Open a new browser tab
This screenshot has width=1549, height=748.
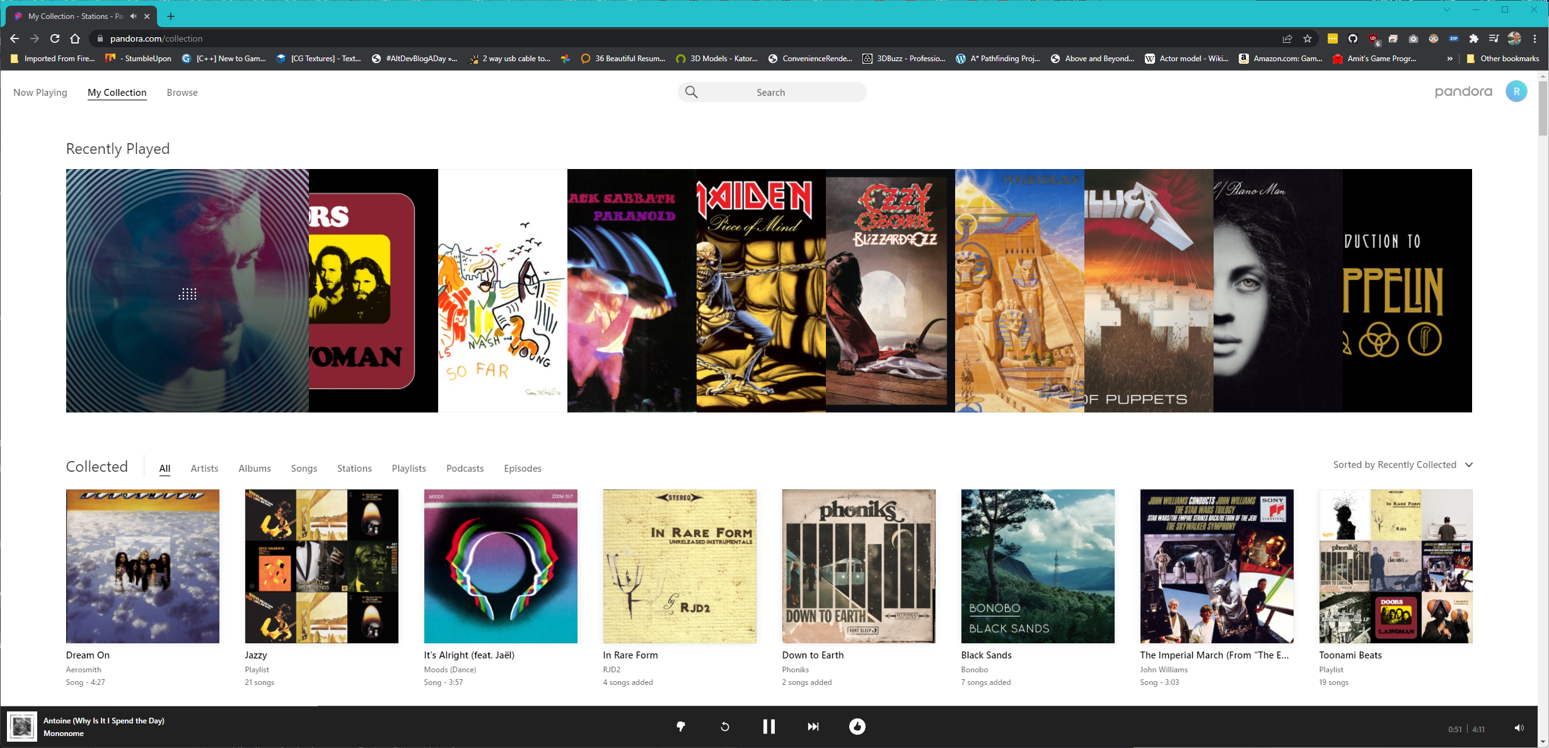point(171,16)
